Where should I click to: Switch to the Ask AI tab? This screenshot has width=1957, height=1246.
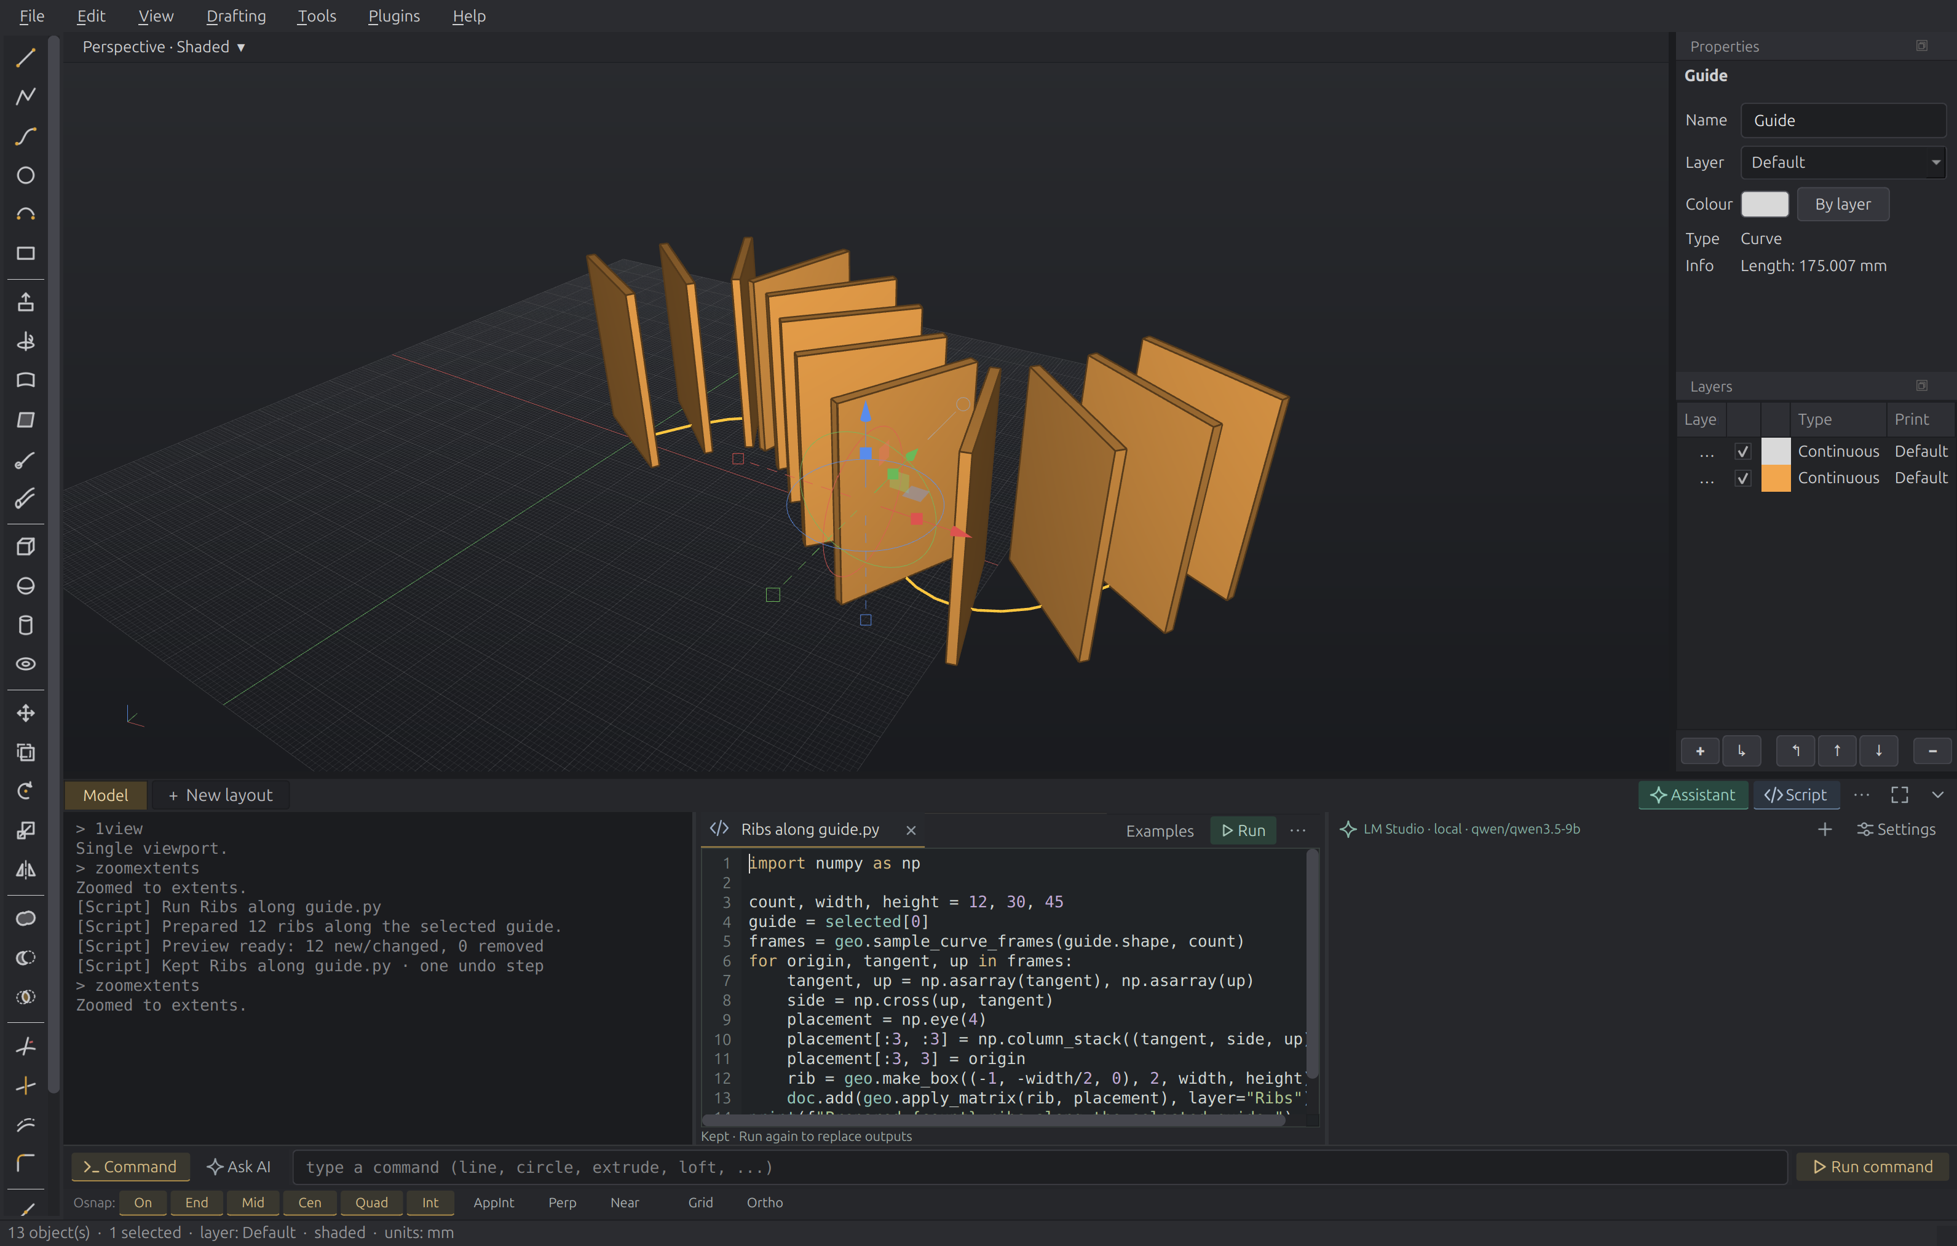pyautogui.click(x=239, y=1166)
